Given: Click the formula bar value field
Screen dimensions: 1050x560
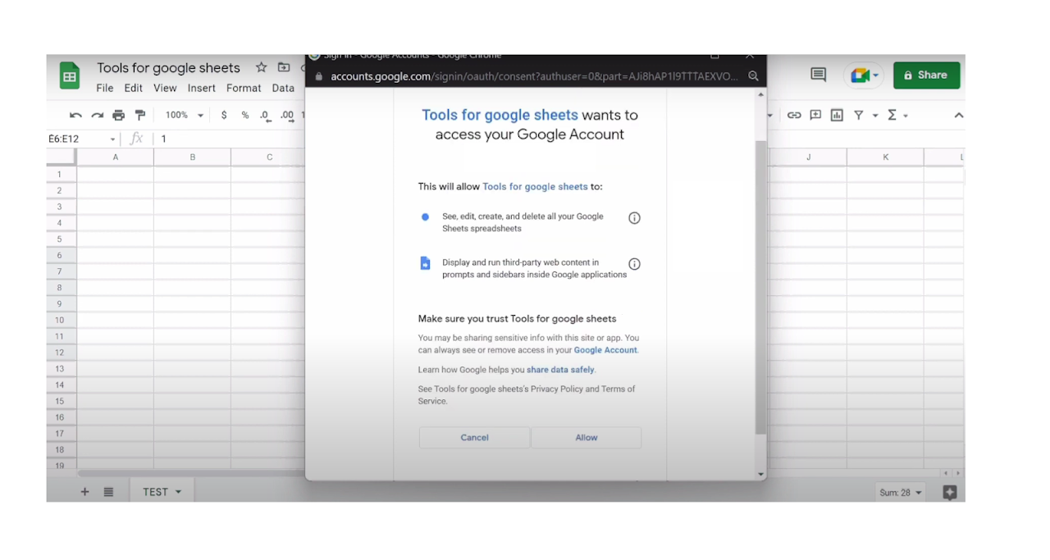Looking at the screenshot, I should (230, 139).
